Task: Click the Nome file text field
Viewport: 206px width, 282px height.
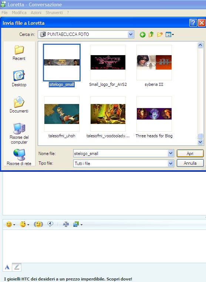Action: [x=121, y=154]
